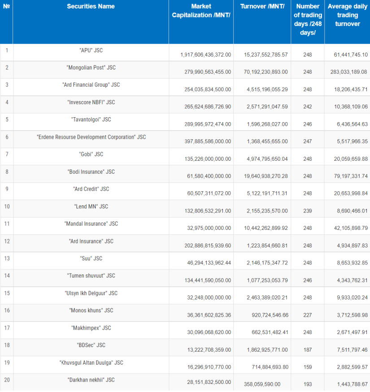370x392 pixels.
Task: Click the "Turnover /MNT/" column header
Action: click(262, 6)
